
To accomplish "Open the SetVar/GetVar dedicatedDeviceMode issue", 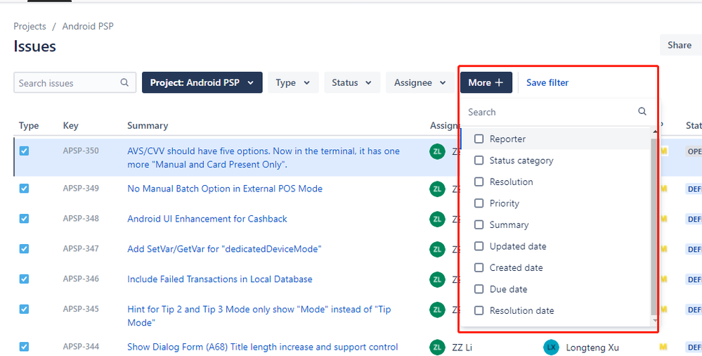I will click(224, 249).
